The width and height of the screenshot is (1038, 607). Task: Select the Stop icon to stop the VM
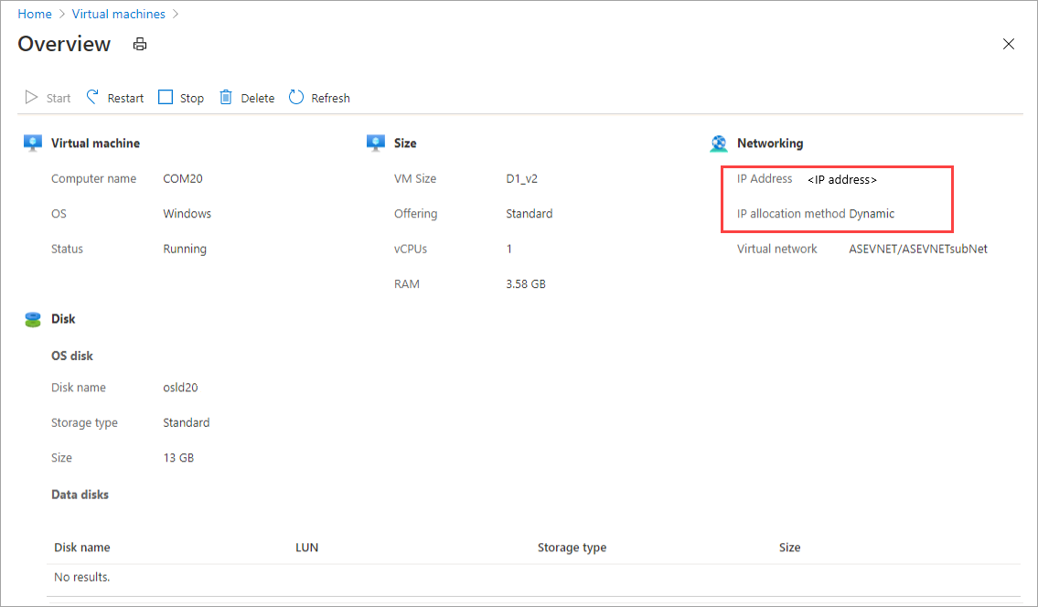(166, 97)
